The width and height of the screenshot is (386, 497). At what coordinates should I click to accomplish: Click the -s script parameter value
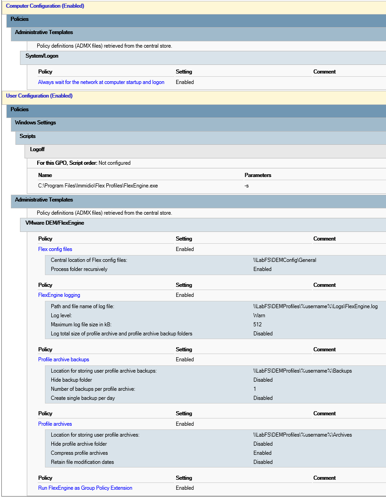247,186
